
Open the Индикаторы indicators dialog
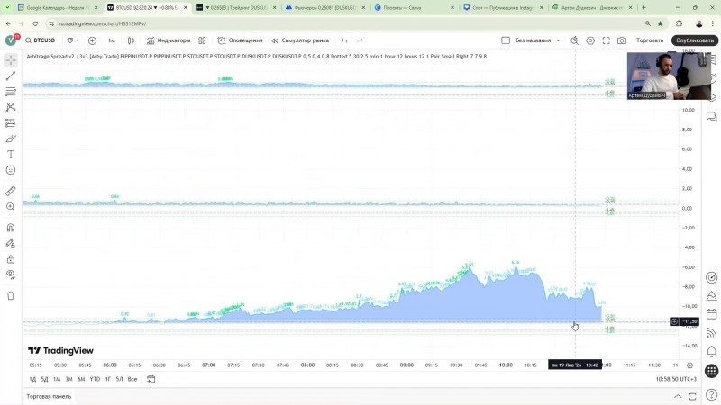[x=169, y=40]
